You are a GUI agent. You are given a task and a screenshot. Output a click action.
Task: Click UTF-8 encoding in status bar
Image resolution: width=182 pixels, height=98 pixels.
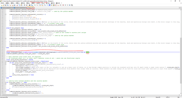pyautogui.click(x=168, y=97)
